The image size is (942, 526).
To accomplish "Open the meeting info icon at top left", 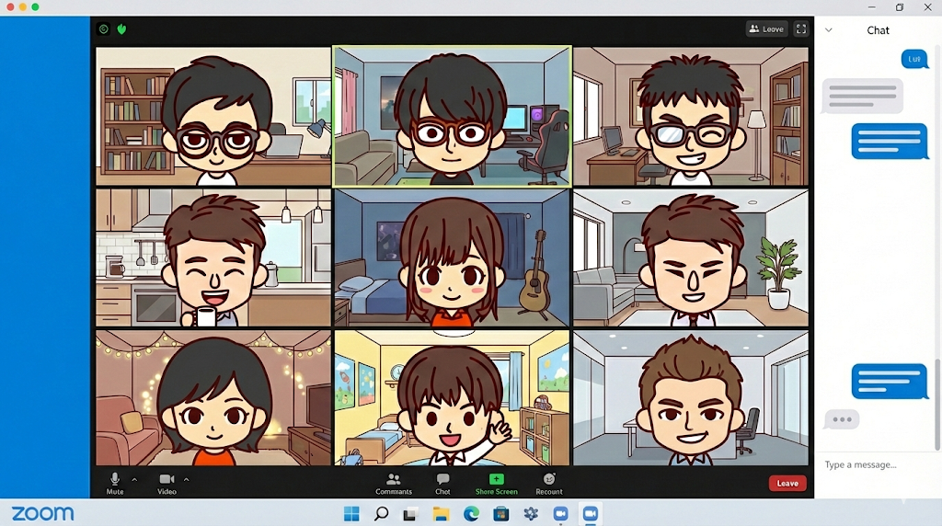I will tap(104, 29).
